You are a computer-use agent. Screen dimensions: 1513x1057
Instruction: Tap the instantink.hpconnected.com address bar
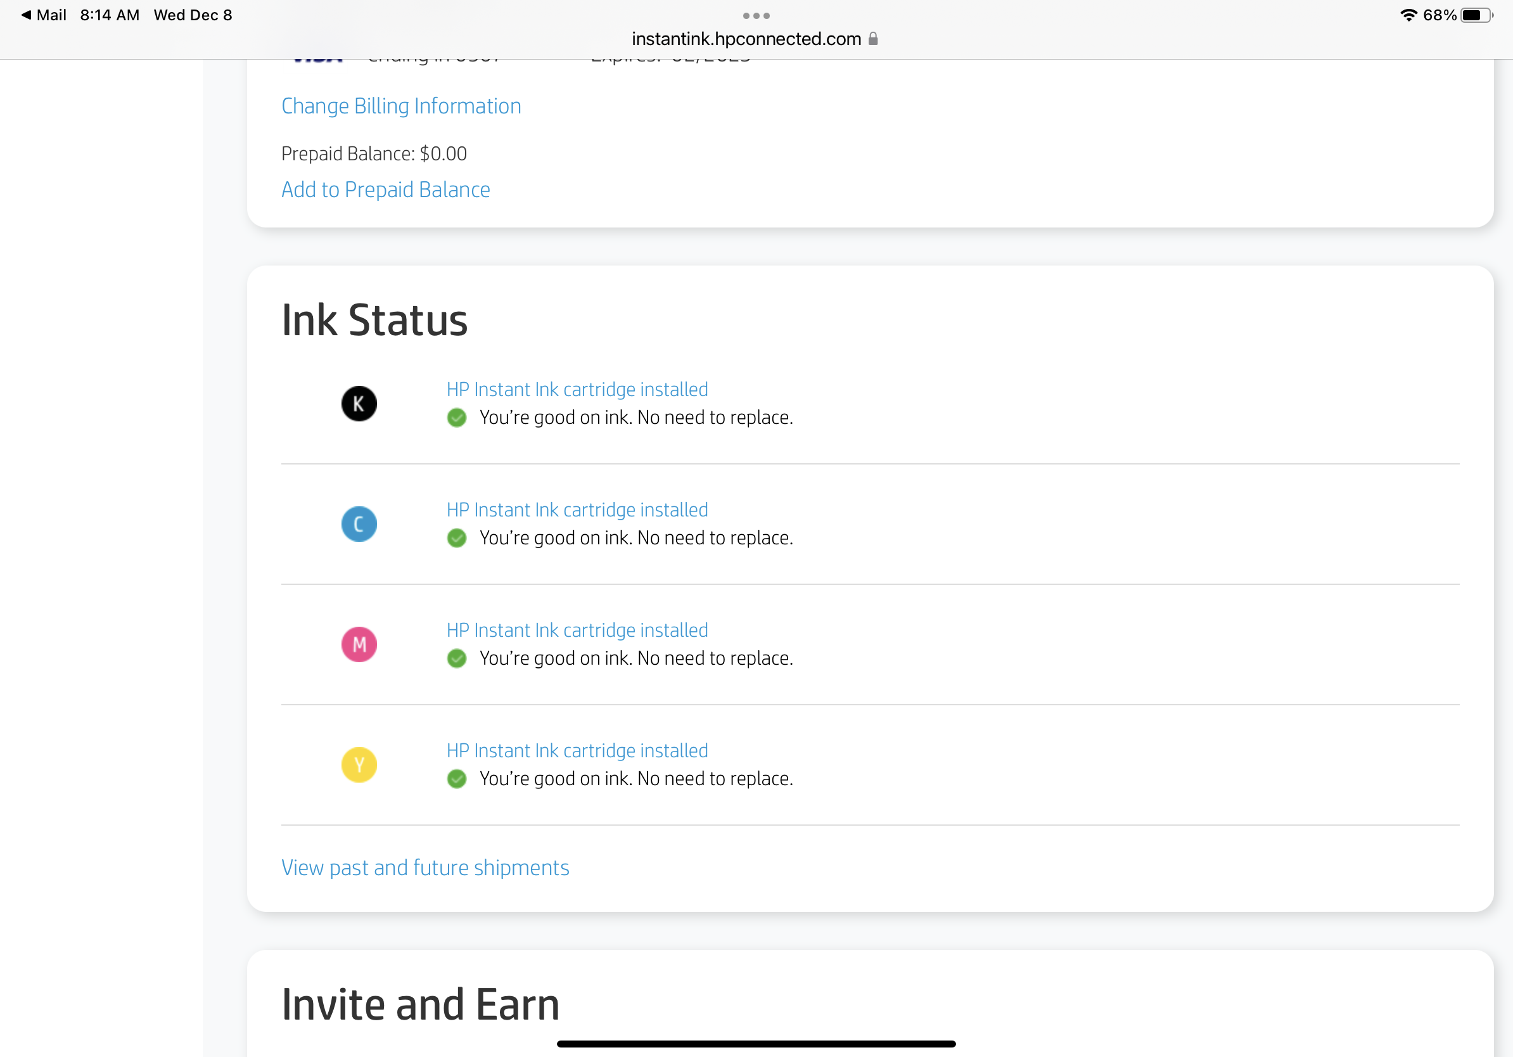pos(746,39)
